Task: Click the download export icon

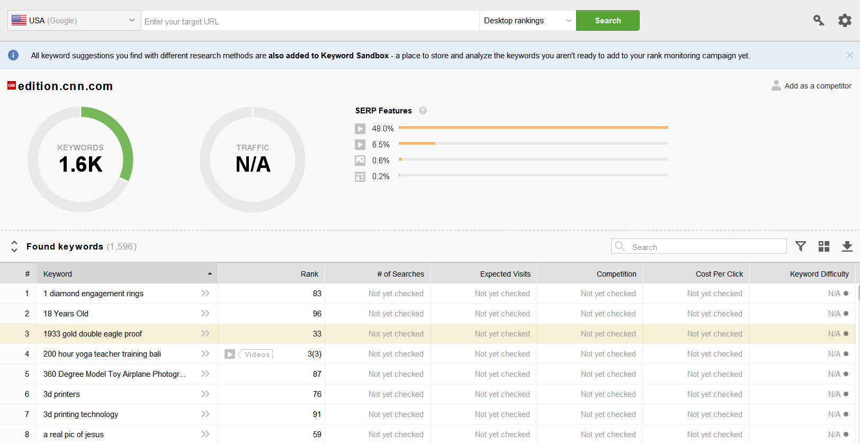Action: pos(847,246)
